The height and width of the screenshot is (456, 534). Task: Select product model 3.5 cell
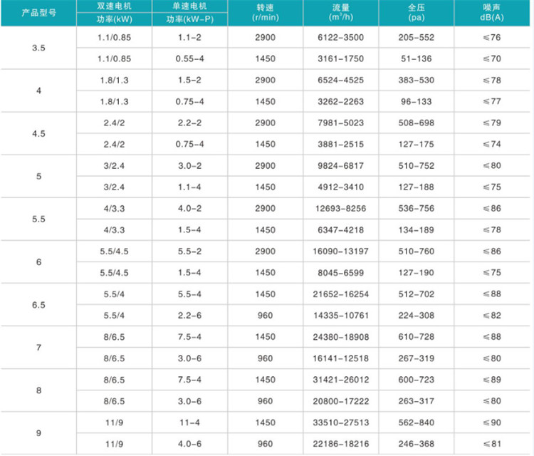(38, 48)
